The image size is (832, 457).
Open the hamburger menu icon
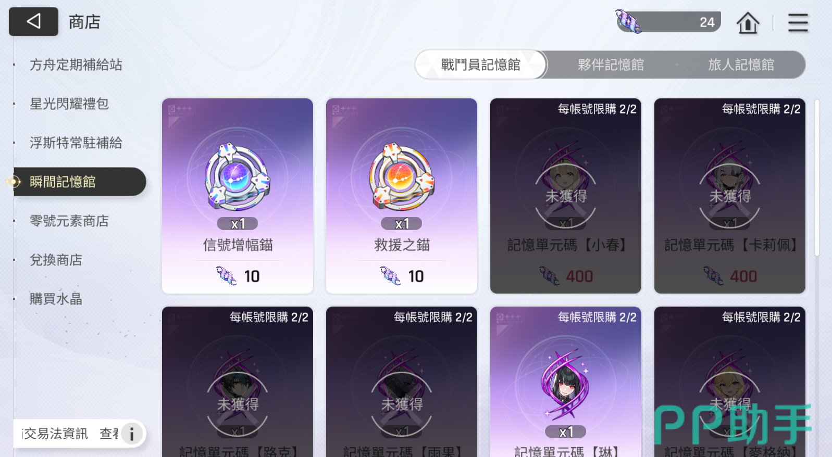pyautogui.click(x=798, y=23)
